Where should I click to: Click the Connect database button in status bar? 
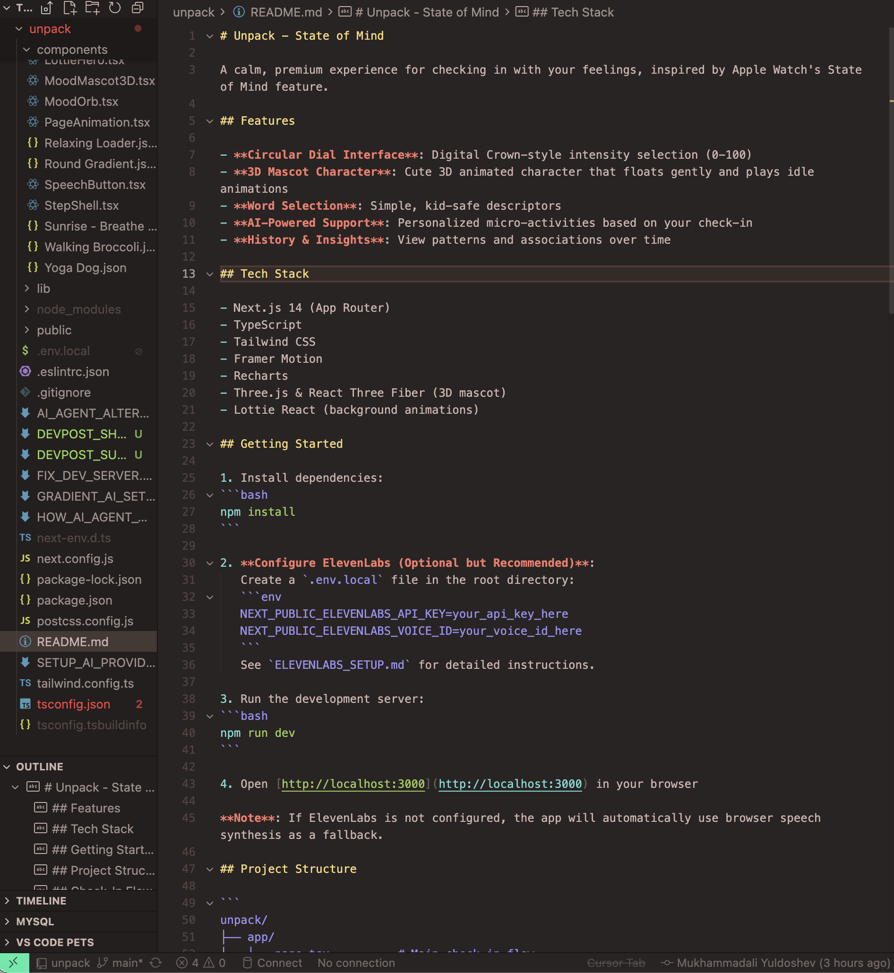click(272, 963)
